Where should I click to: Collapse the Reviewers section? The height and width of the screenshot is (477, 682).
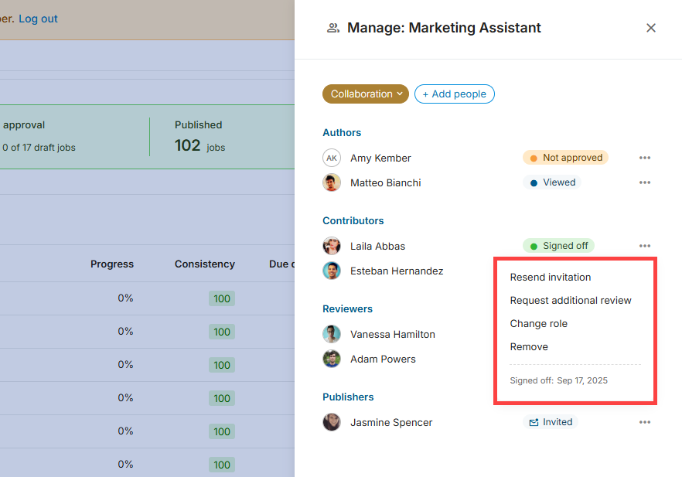coord(347,308)
